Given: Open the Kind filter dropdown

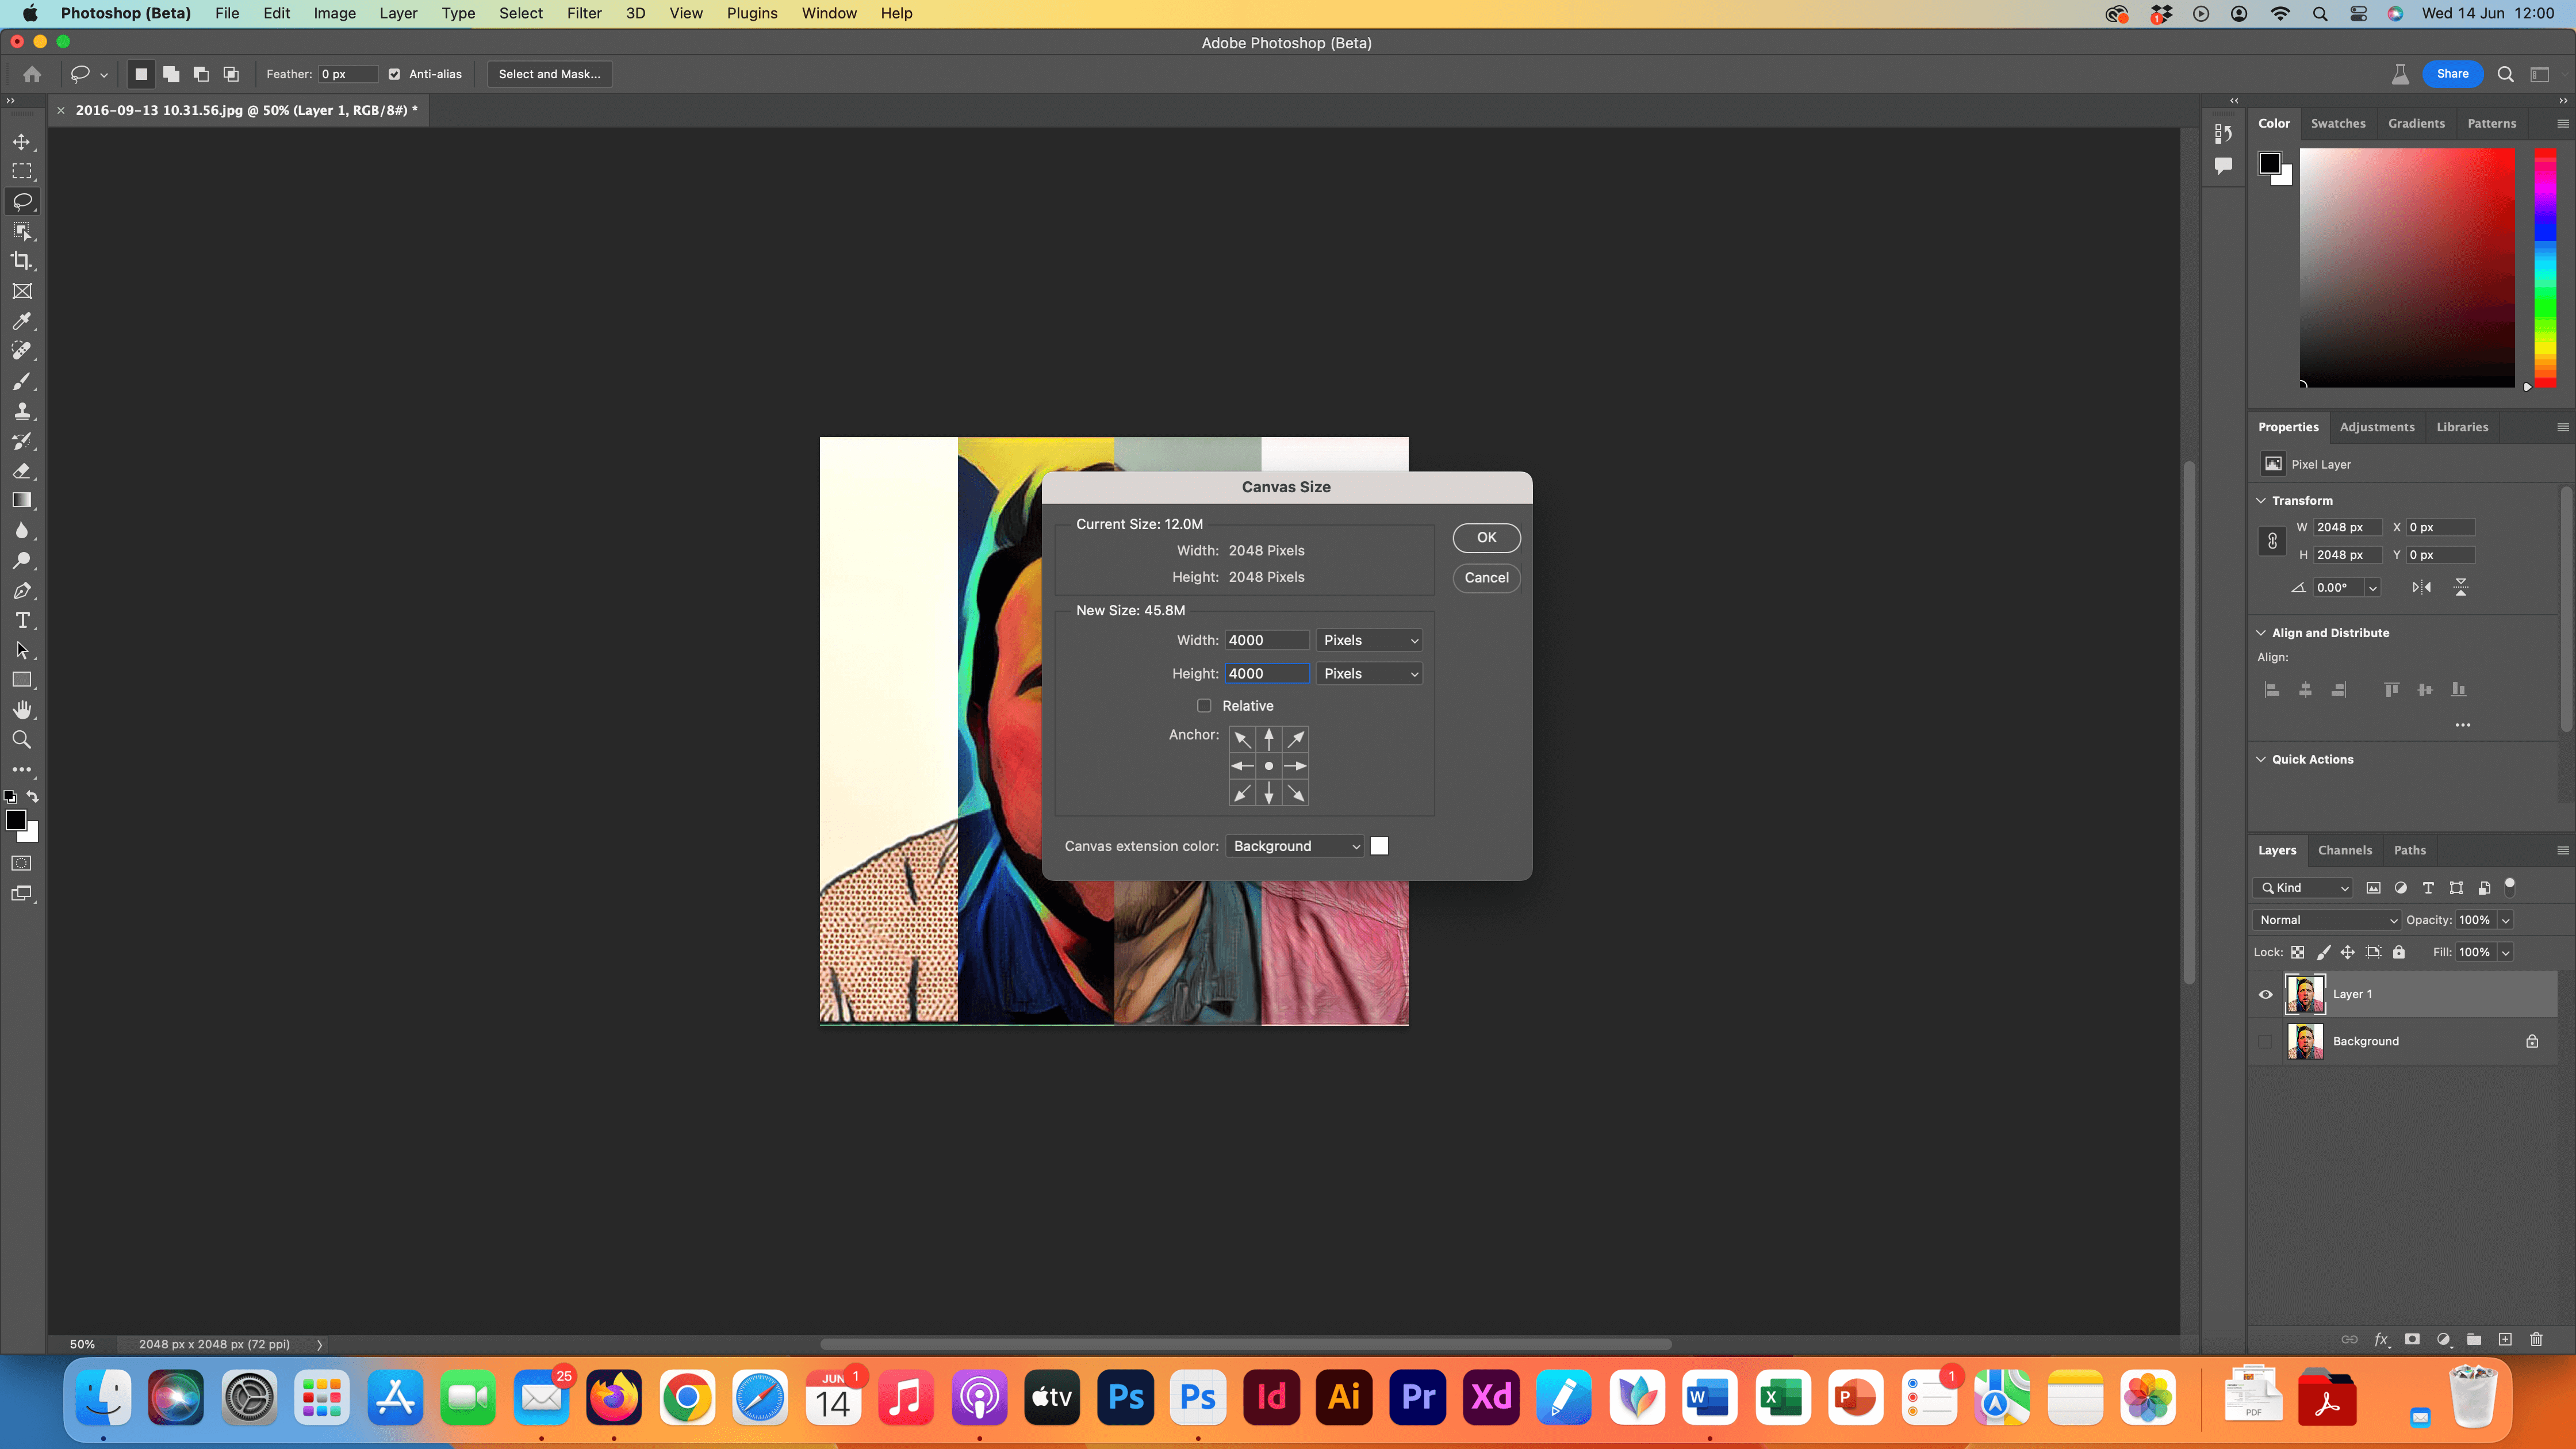Looking at the screenshot, I should 2304,888.
